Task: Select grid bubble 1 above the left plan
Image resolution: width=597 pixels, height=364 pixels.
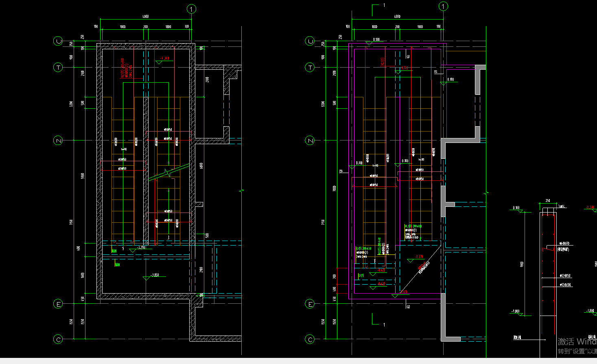Action: click(191, 9)
